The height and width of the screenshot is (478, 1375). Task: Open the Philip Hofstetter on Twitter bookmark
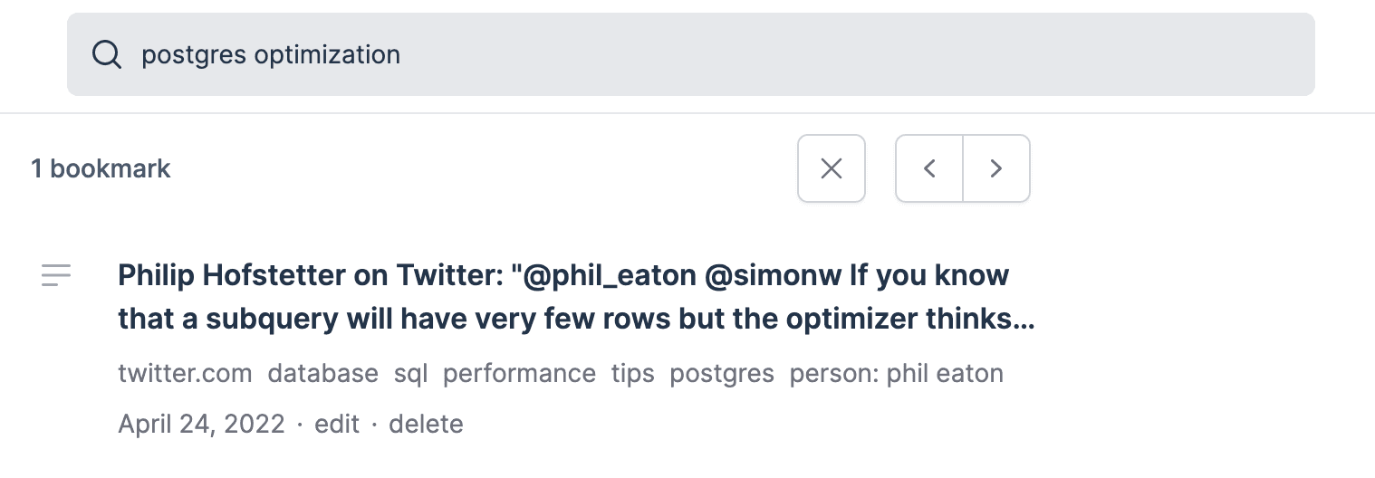pyautogui.click(x=563, y=275)
